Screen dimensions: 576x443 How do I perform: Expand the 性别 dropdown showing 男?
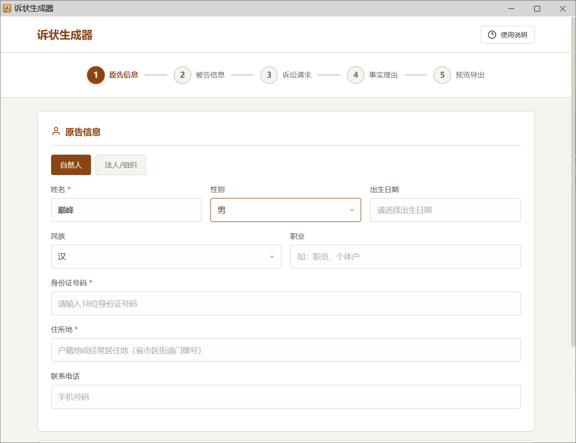point(286,210)
